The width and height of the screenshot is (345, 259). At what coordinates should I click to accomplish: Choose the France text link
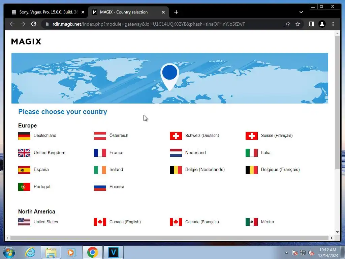click(116, 153)
